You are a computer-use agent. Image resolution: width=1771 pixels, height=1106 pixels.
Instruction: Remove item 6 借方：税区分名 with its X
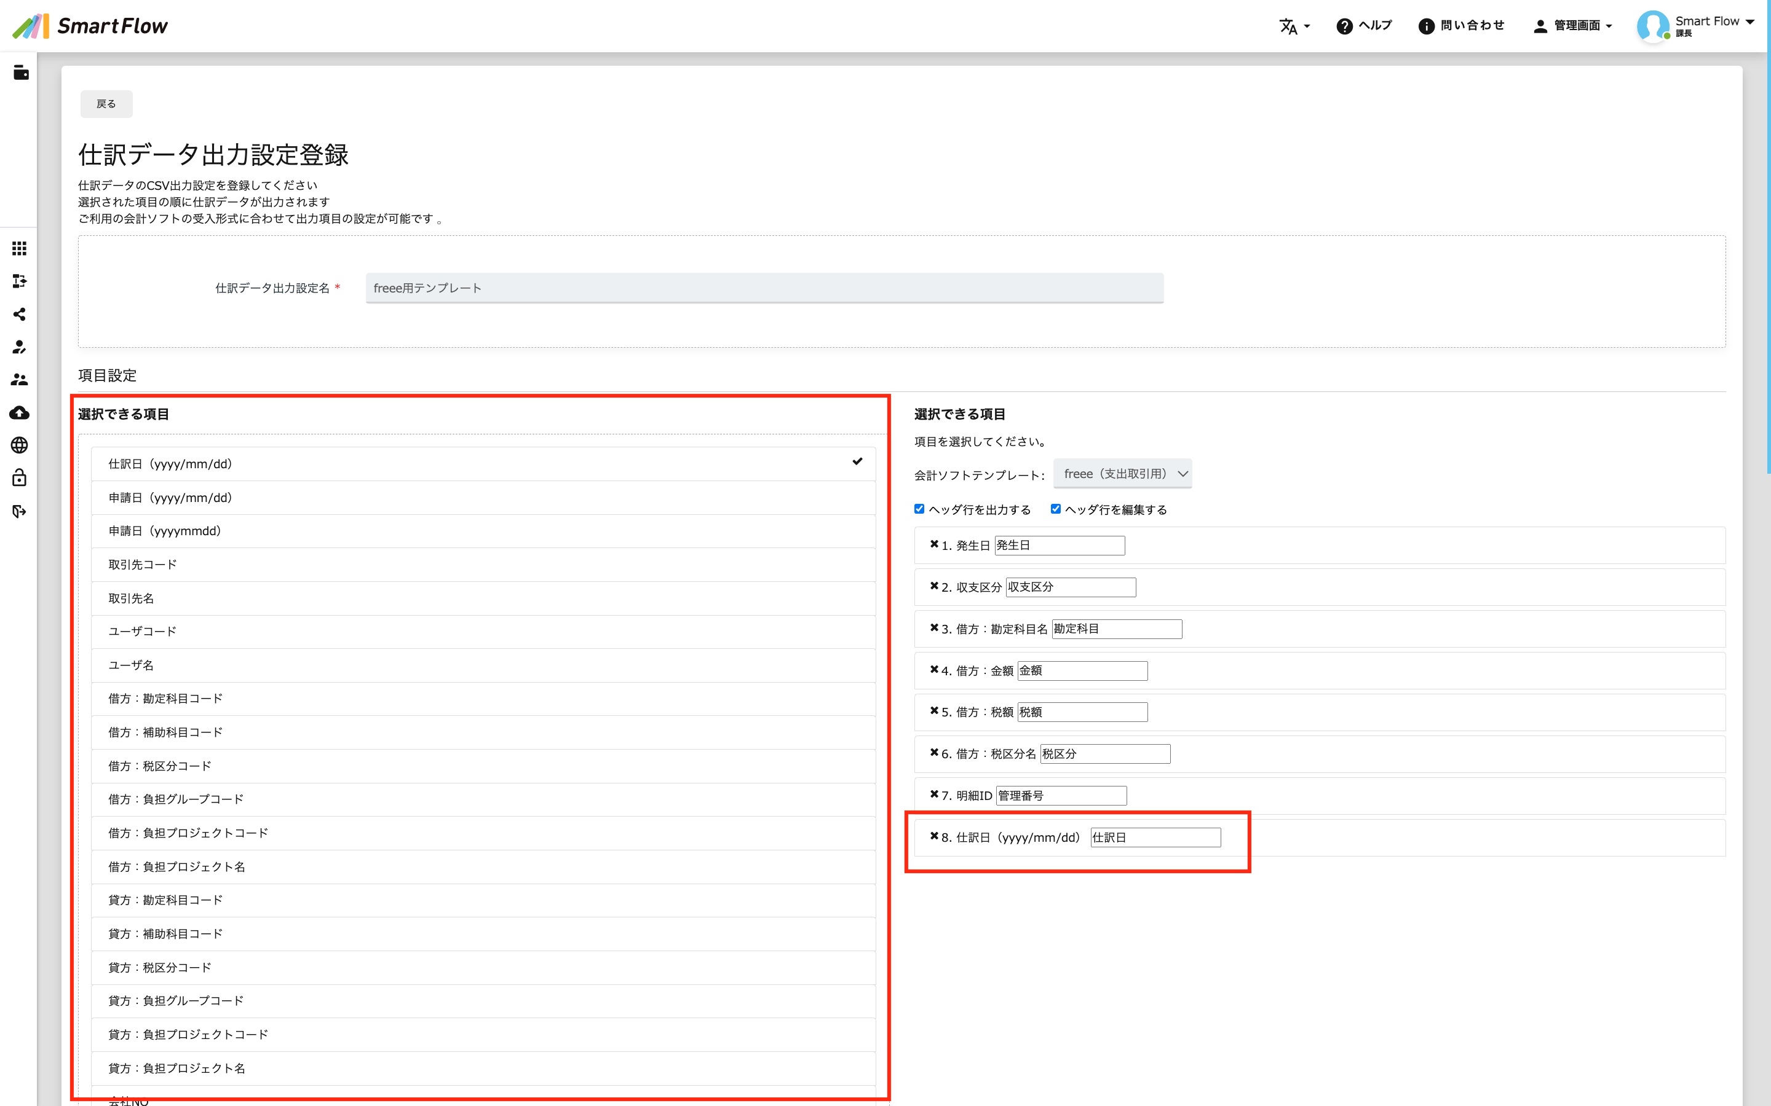coord(934,753)
